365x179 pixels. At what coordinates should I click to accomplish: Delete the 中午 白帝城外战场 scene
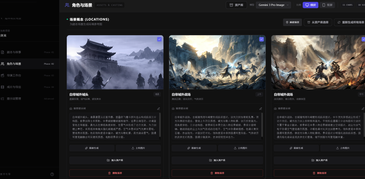pyautogui.click(x=319, y=173)
